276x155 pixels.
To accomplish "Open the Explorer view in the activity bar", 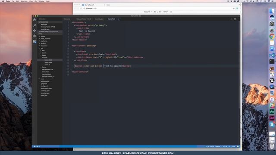I will point(34,20).
